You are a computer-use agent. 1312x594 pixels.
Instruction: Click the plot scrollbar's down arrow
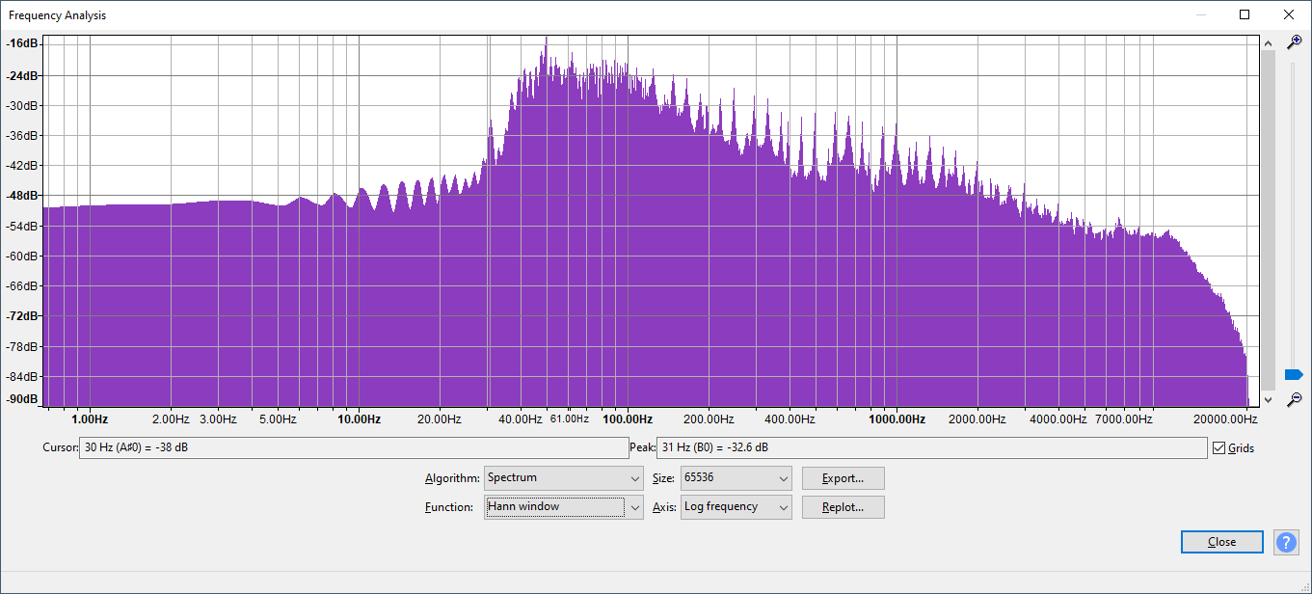(1268, 399)
